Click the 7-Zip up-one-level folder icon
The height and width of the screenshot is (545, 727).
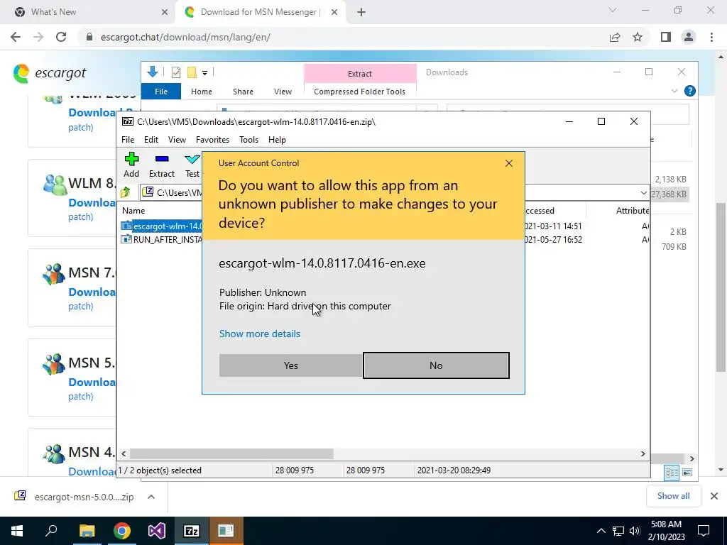coord(126,192)
